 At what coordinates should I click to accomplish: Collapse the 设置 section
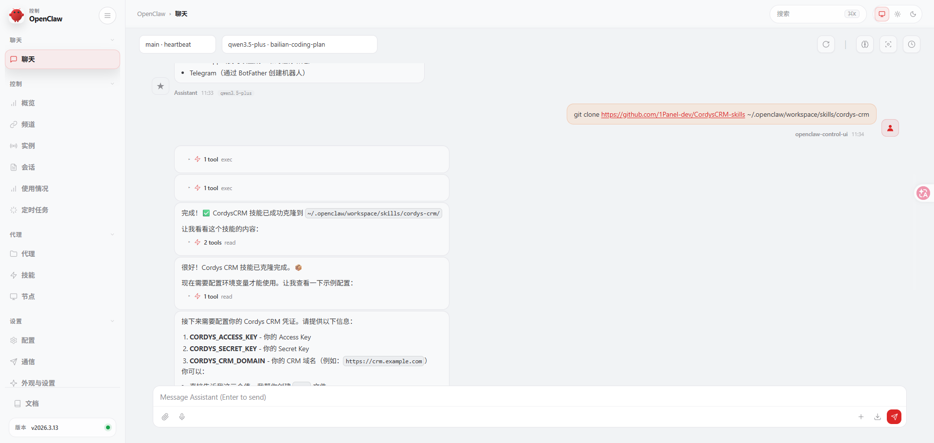pos(112,321)
